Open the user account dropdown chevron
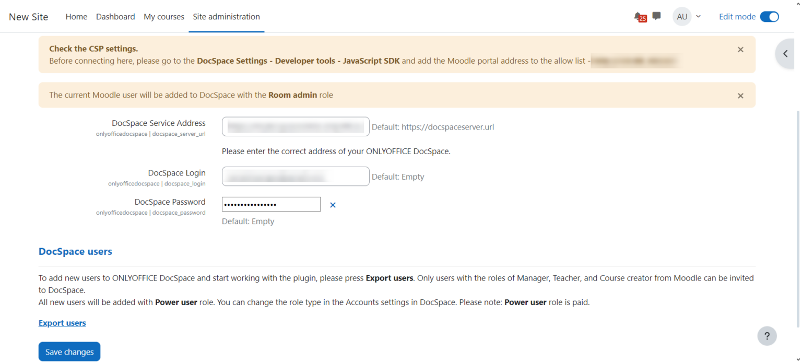Screen dimensions: 802x363 (698, 16)
